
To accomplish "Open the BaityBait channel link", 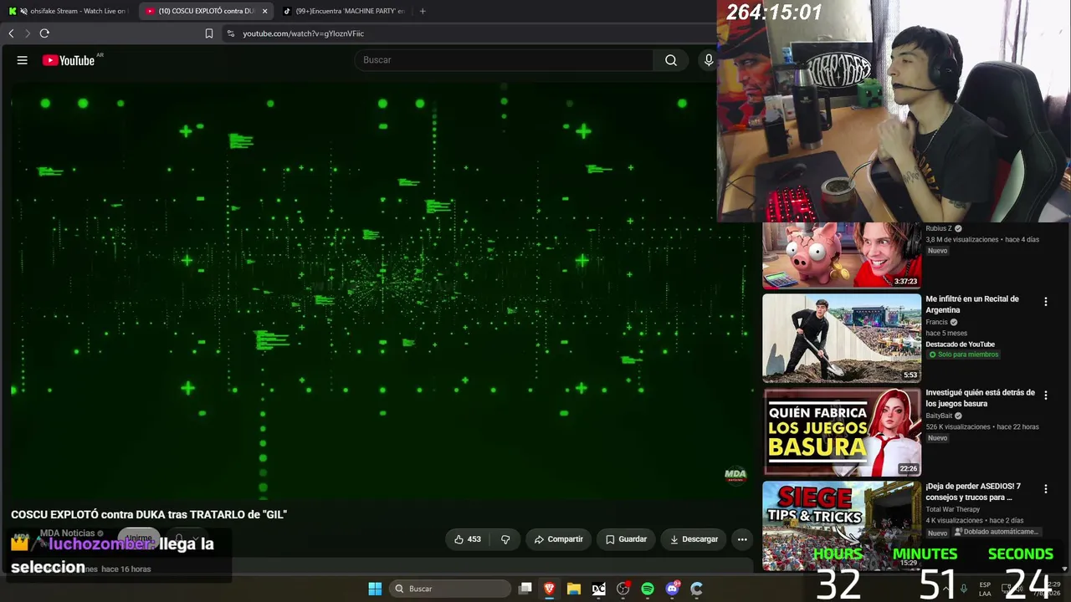I will tap(939, 416).
